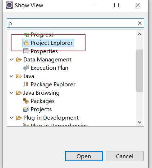Collapse the Java Browsing category

coord(11,93)
